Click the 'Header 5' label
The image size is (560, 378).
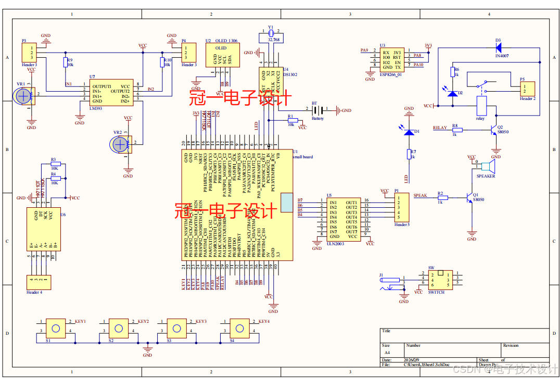402,225
